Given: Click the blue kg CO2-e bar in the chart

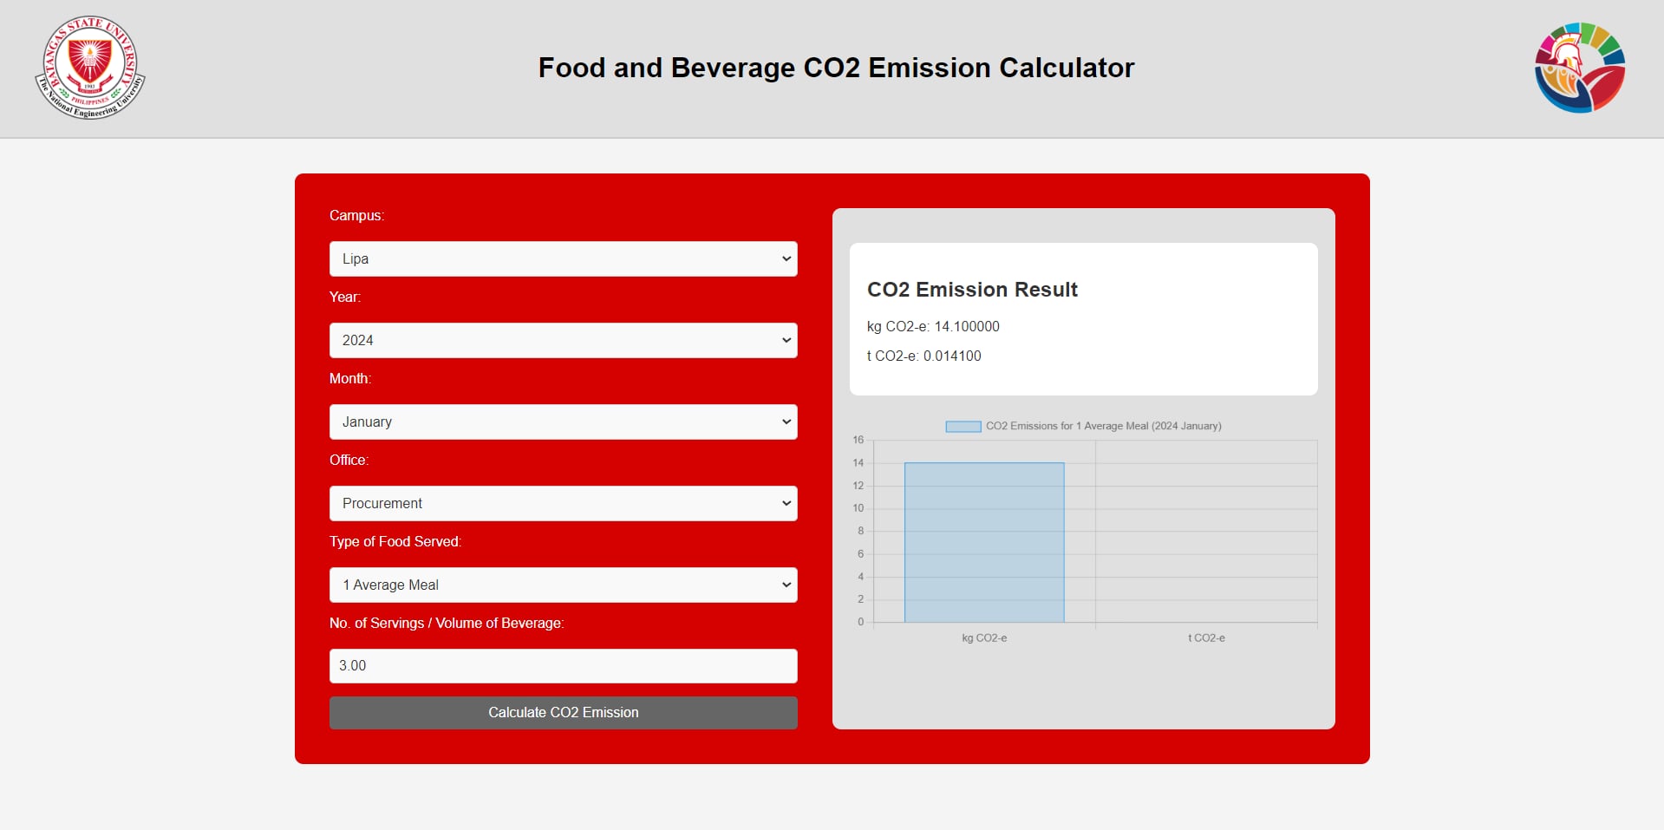Looking at the screenshot, I should pos(984,542).
